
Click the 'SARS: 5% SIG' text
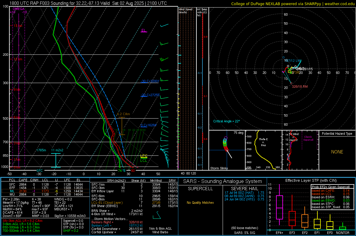(x=244, y=233)
